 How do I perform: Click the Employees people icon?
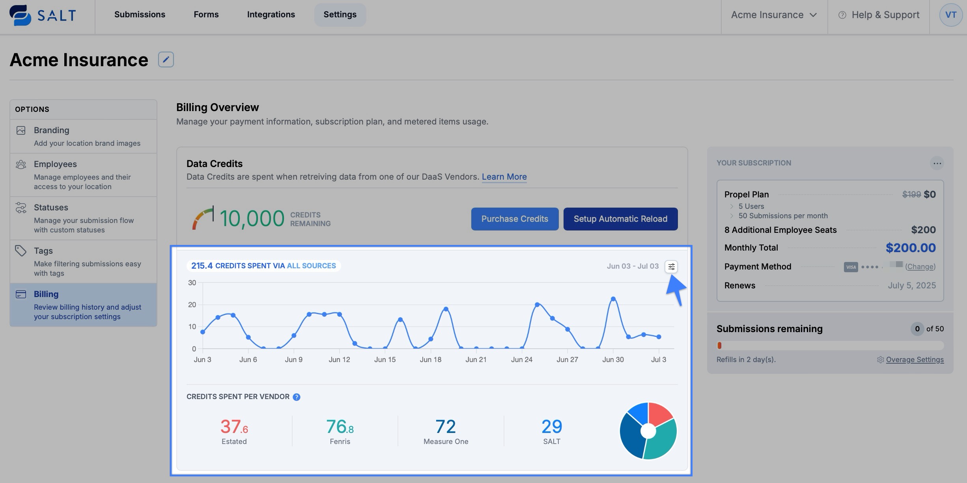[x=21, y=164]
